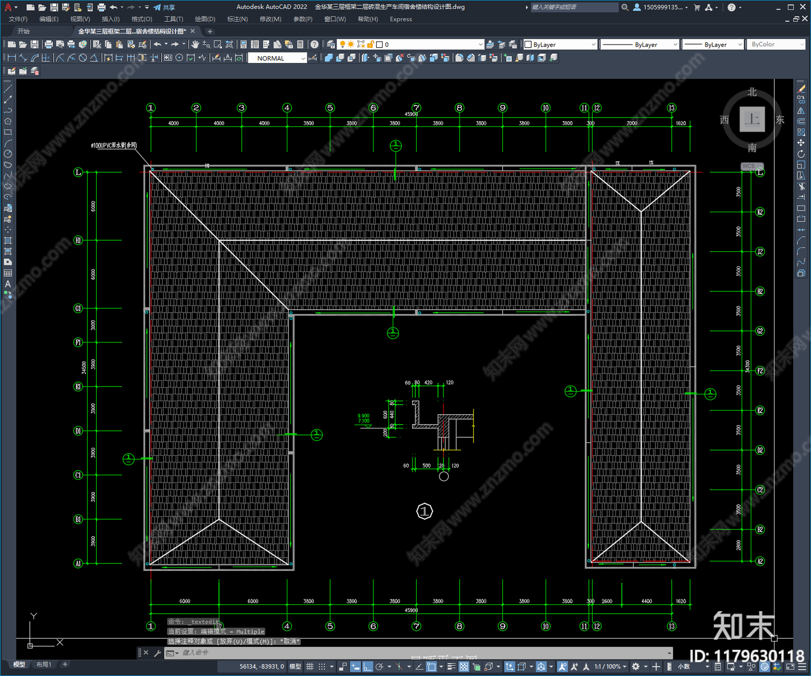This screenshot has height=676, width=811.
Task: Click the 模型 model space button in status bar
Action: pyautogui.click(x=295, y=666)
